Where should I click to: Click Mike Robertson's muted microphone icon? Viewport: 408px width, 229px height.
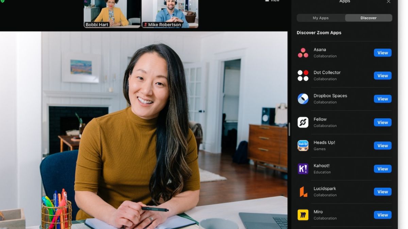click(x=146, y=25)
